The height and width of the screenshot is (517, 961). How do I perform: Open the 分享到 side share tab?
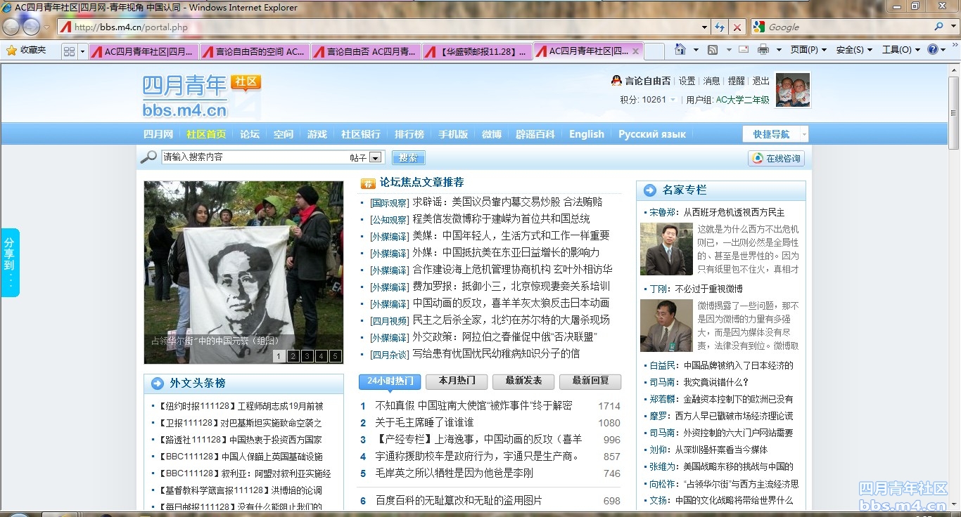pos(10,263)
